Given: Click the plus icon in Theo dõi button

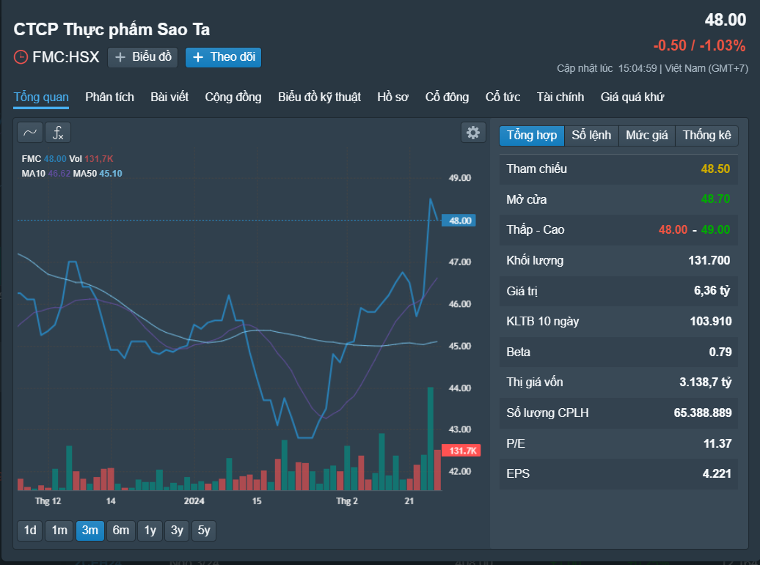Looking at the screenshot, I should pyautogui.click(x=198, y=57).
